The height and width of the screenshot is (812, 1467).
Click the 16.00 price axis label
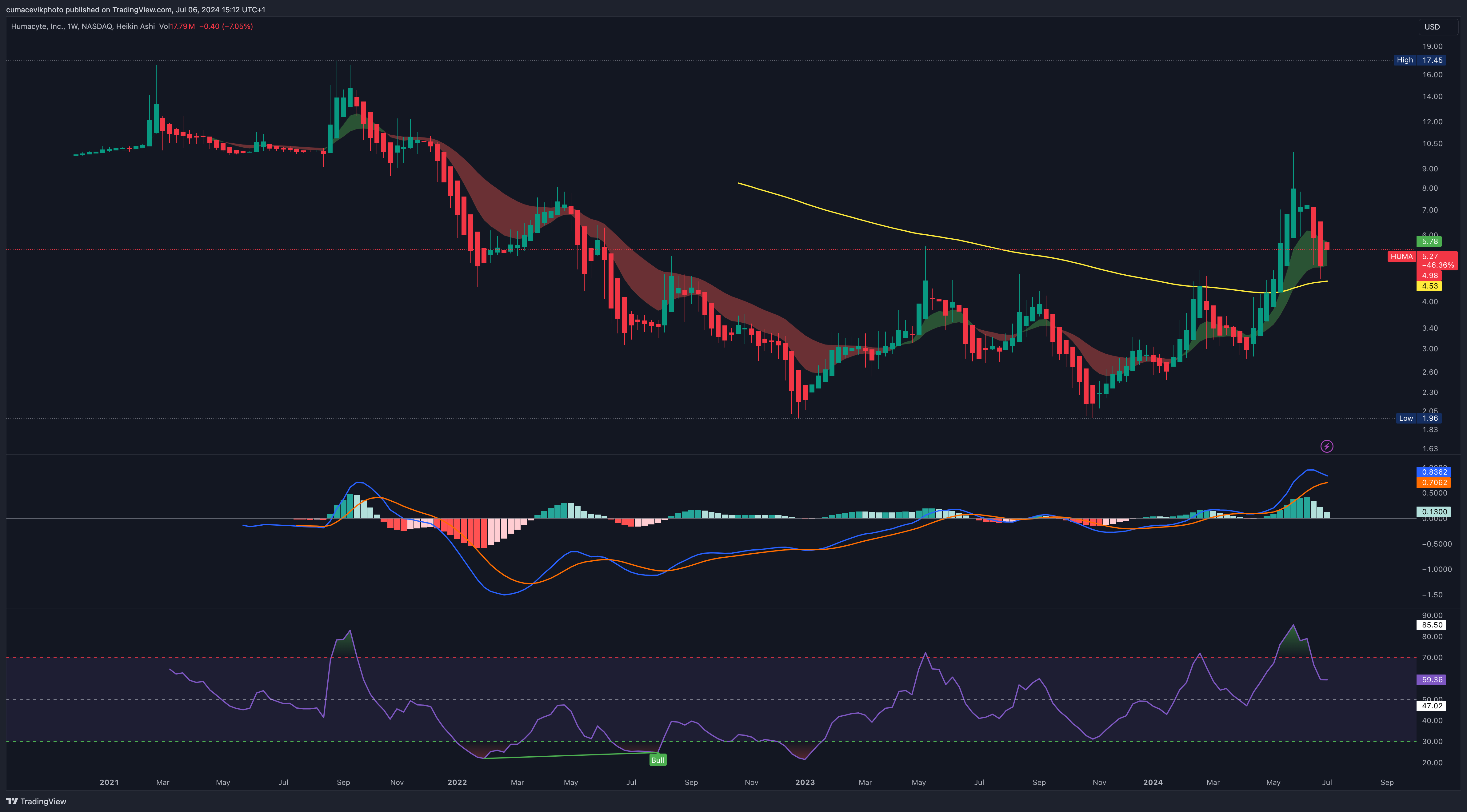(x=1432, y=75)
